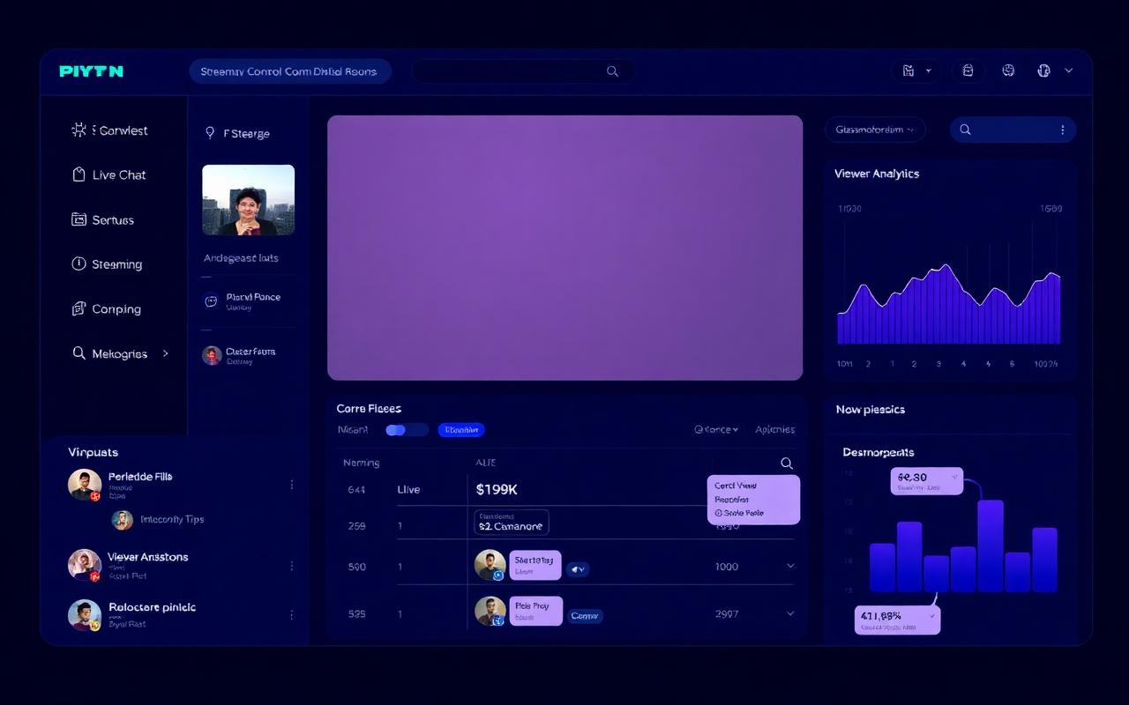Open the small dropdown chip next to Sliartotay
1129x705 pixels.
click(578, 569)
